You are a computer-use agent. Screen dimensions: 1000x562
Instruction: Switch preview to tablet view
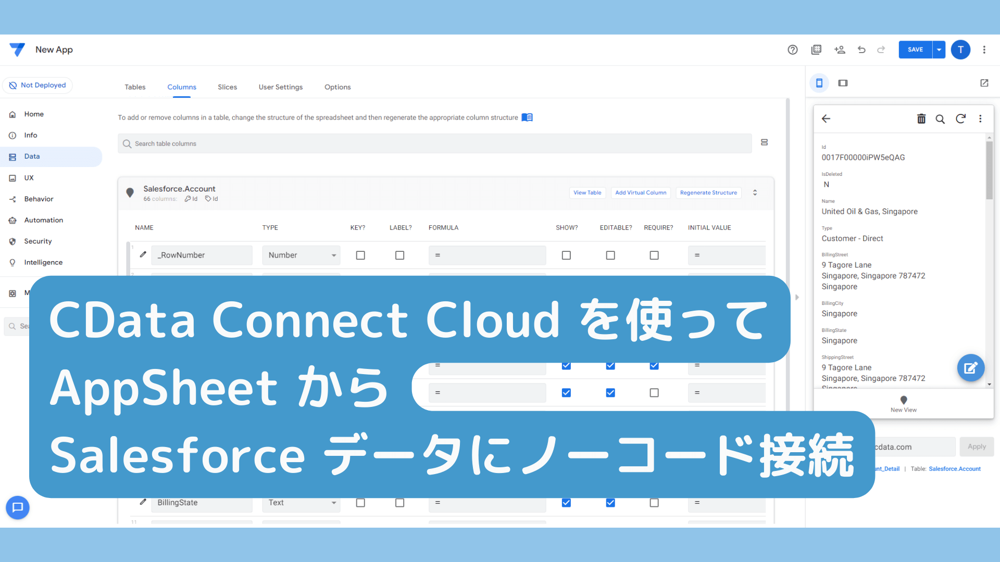843,83
